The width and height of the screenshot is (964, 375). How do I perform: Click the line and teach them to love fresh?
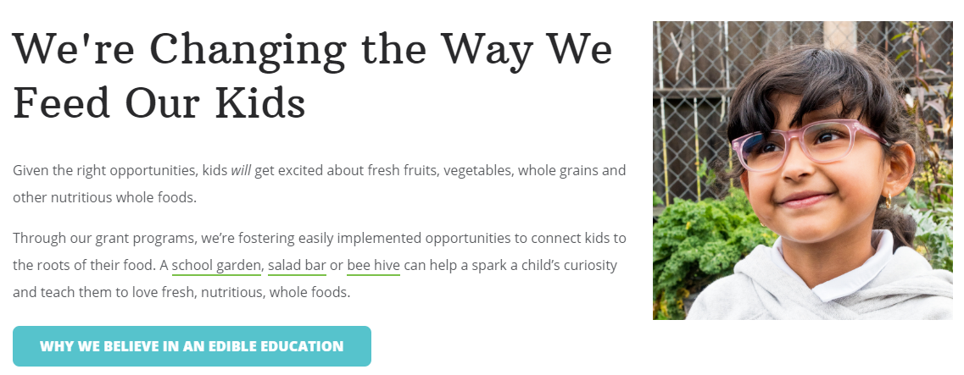181,293
